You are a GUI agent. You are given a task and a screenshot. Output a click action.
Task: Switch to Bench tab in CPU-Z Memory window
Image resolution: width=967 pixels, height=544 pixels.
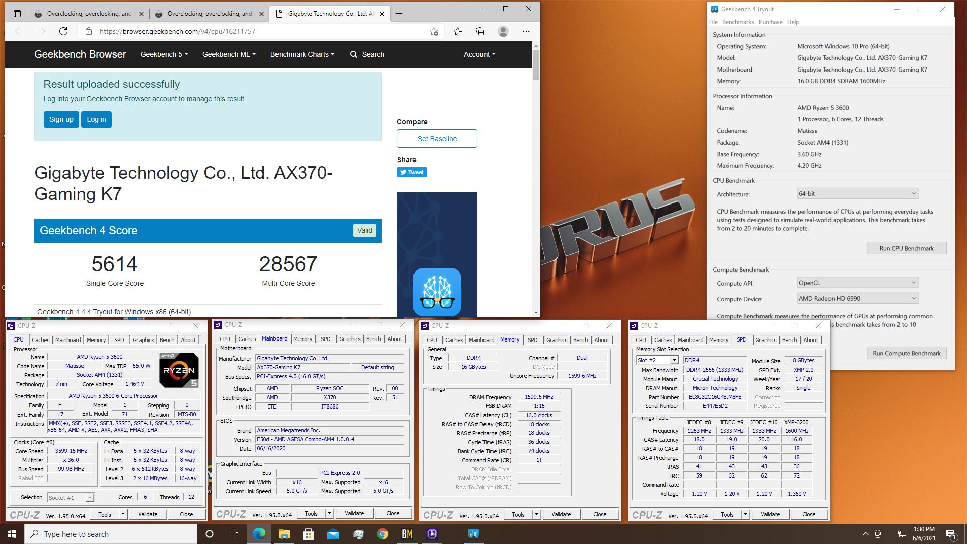coord(580,340)
